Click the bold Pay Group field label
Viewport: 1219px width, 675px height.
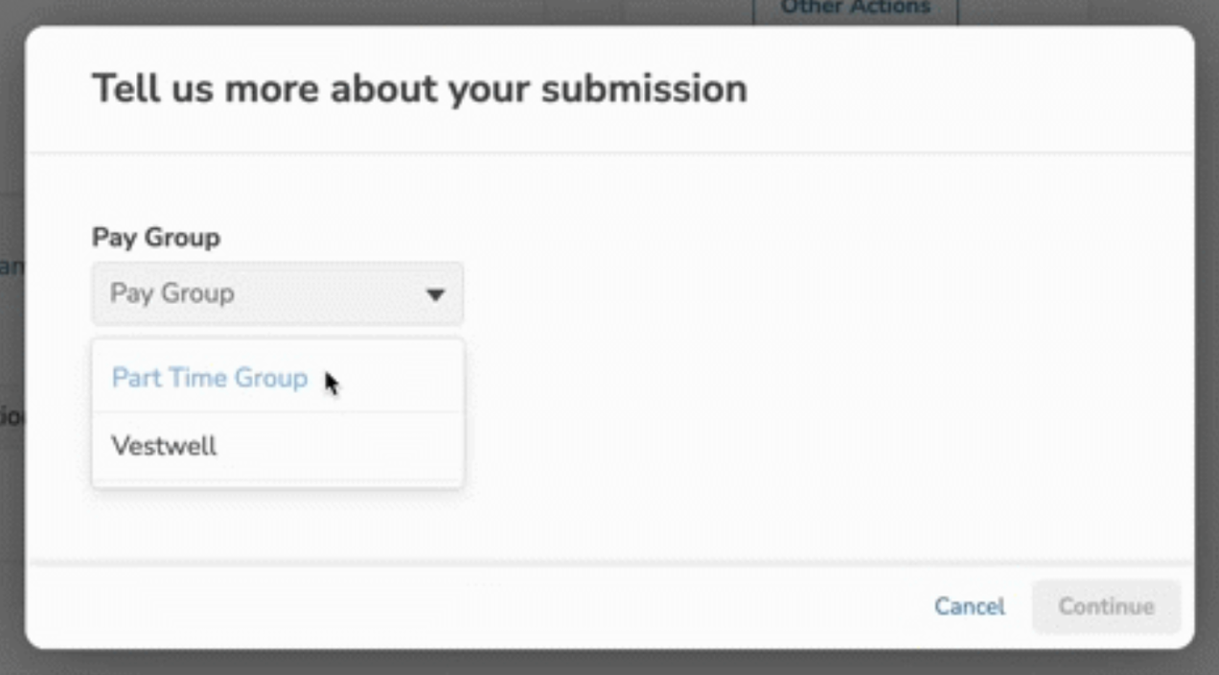click(x=156, y=237)
